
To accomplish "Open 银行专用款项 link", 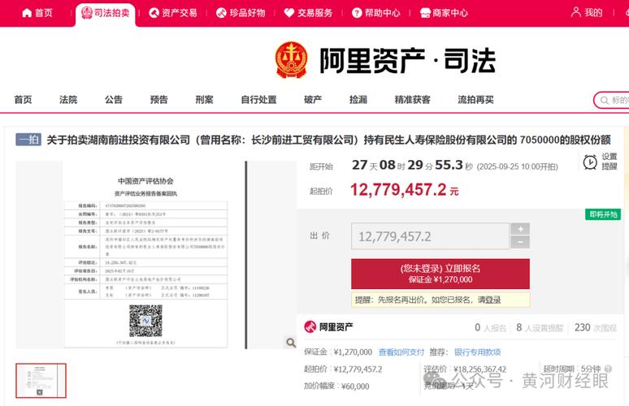I will pos(477,352).
